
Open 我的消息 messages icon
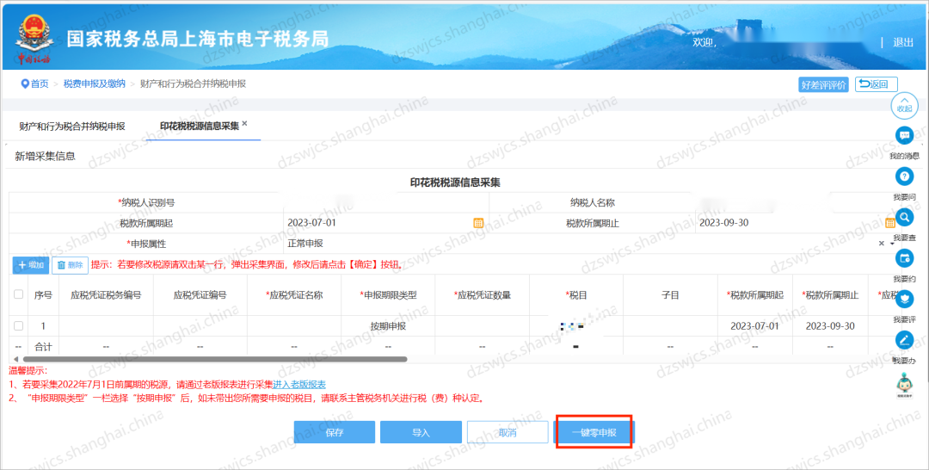904,135
